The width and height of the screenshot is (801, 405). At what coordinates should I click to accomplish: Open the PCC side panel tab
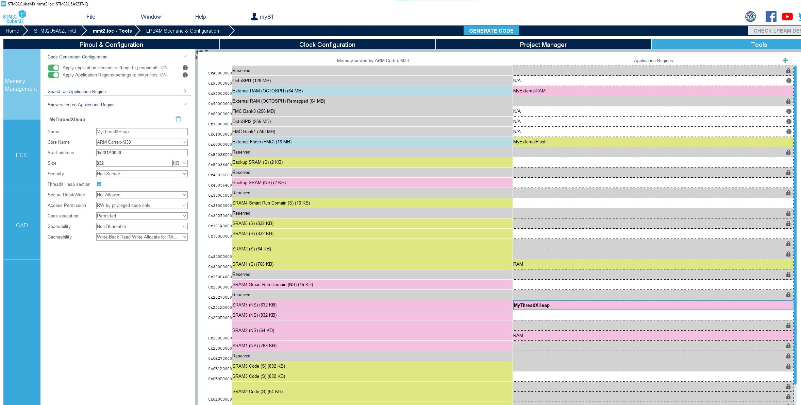point(22,155)
